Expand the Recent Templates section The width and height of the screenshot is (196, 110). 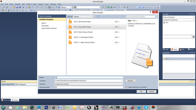pyautogui.click(x=52, y=16)
